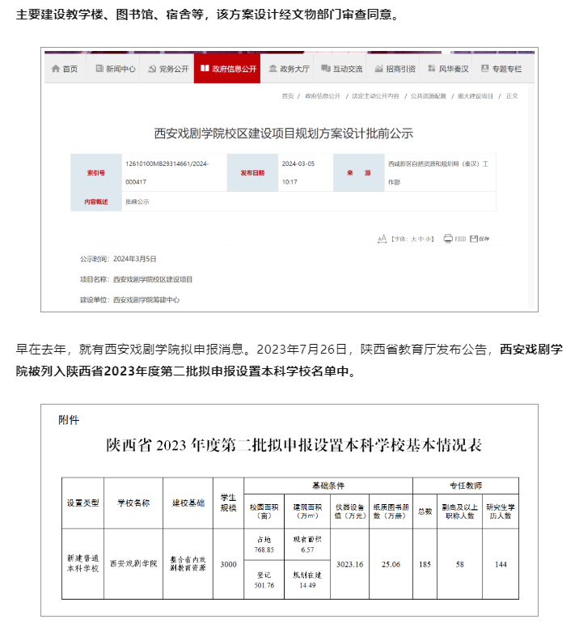
Task: Open the 党务公开 nav tab
Action: tap(168, 69)
